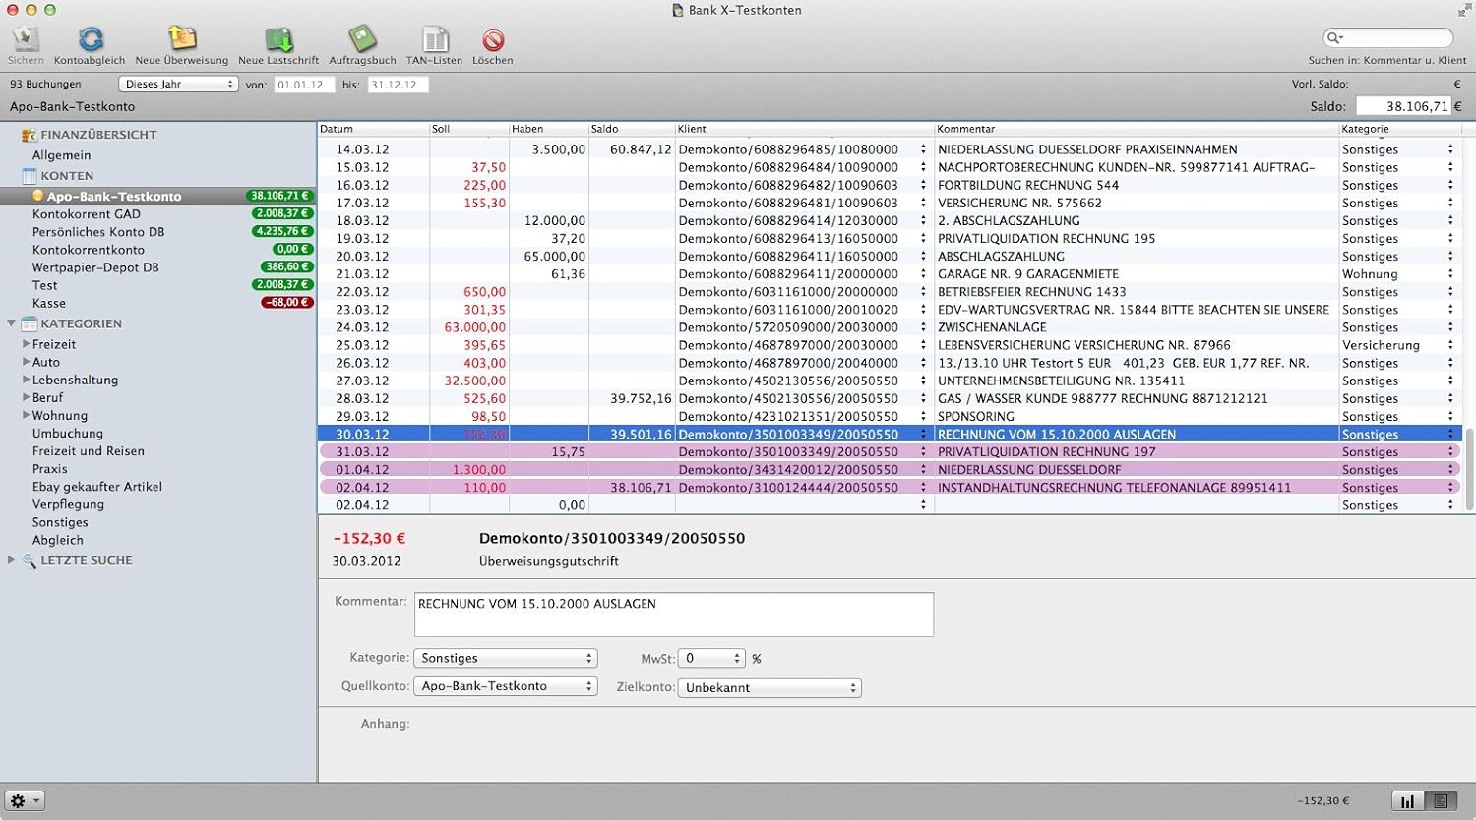Collapse the Kategorien section
The image size is (1476, 820).
[12, 323]
